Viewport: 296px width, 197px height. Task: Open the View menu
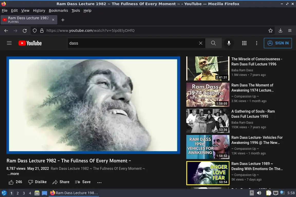click(x=25, y=11)
